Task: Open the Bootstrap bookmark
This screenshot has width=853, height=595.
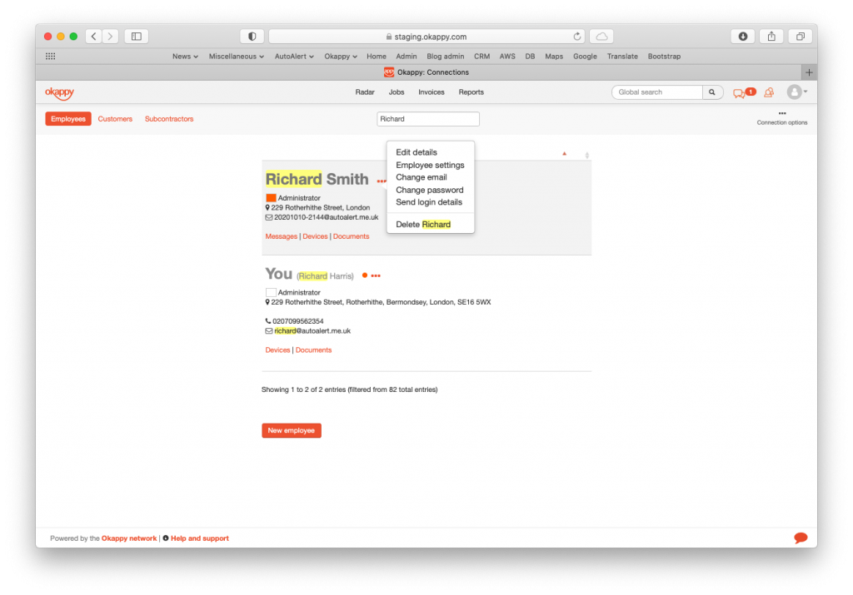Action: pyautogui.click(x=664, y=57)
